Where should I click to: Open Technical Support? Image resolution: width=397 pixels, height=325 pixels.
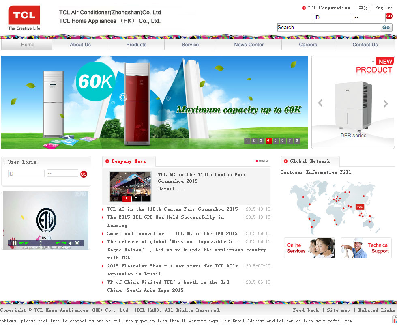pyautogui.click(x=366, y=248)
